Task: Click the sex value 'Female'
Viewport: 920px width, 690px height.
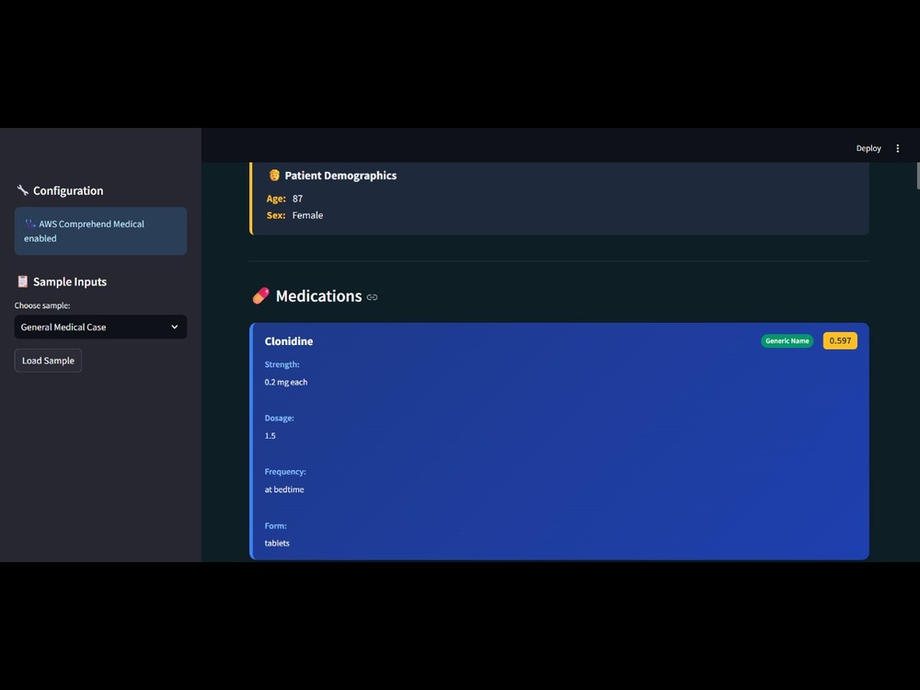Action: pyautogui.click(x=307, y=215)
